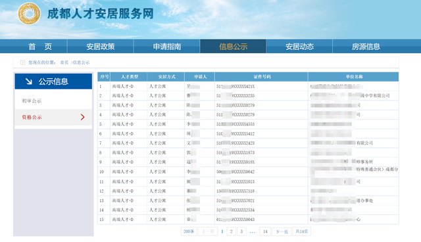Click the 信息公示 breadcrumb link
421x242 pixels.
tap(81, 62)
